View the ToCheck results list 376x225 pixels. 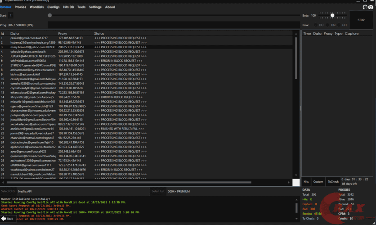pos(333,182)
